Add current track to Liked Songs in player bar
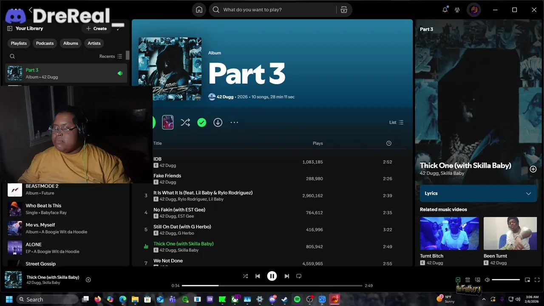The width and height of the screenshot is (544, 306). point(88,280)
